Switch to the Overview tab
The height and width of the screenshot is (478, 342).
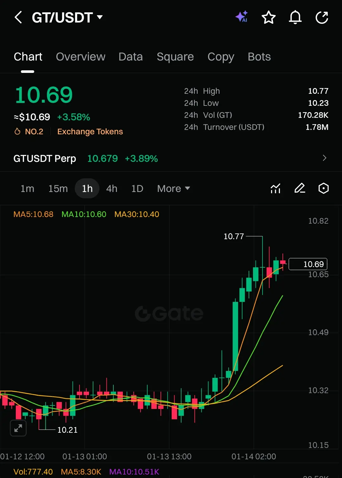pos(80,57)
